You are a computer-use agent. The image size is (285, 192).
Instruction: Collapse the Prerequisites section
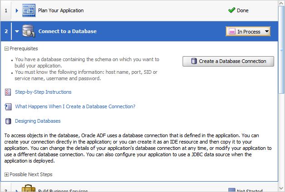tap(6, 49)
